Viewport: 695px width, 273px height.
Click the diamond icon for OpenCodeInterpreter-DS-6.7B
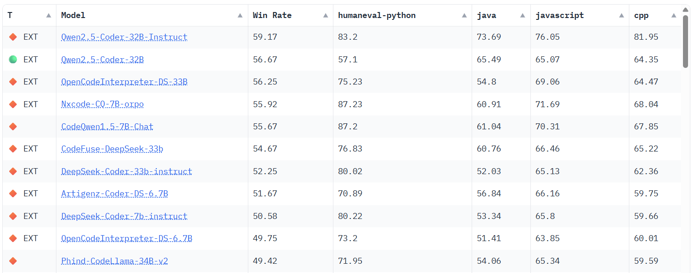[13, 238]
